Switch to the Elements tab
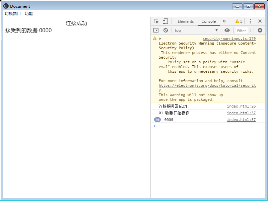This screenshot has width=268, height=201. click(x=186, y=21)
